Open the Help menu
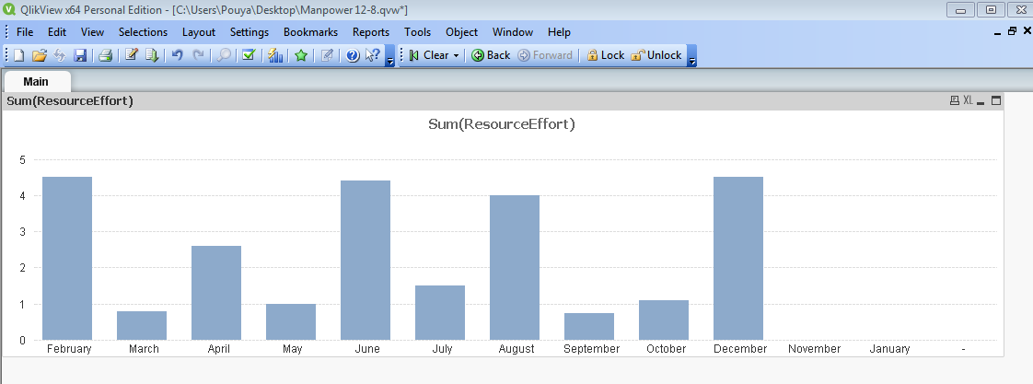Image resolution: width=1033 pixels, height=384 pixels. pos(559,32)
